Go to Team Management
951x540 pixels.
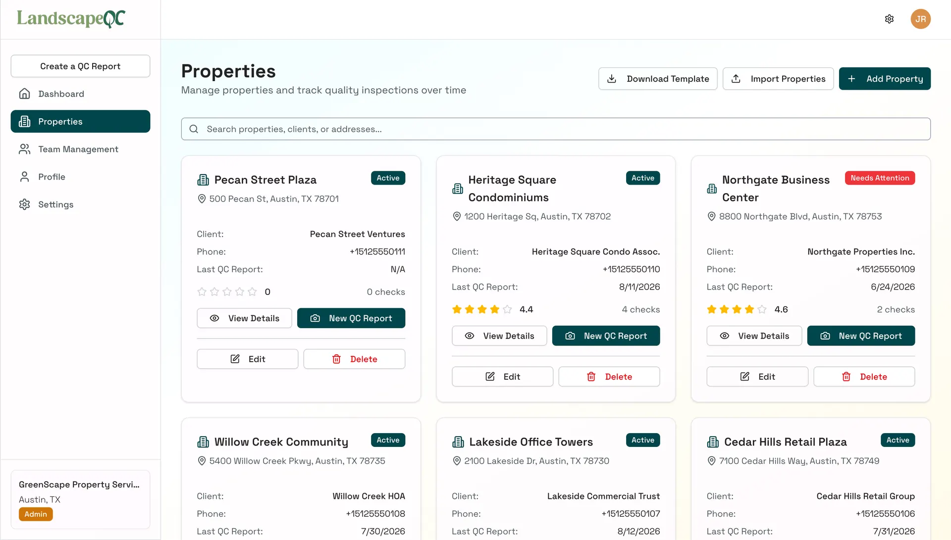tap(80, 149)
